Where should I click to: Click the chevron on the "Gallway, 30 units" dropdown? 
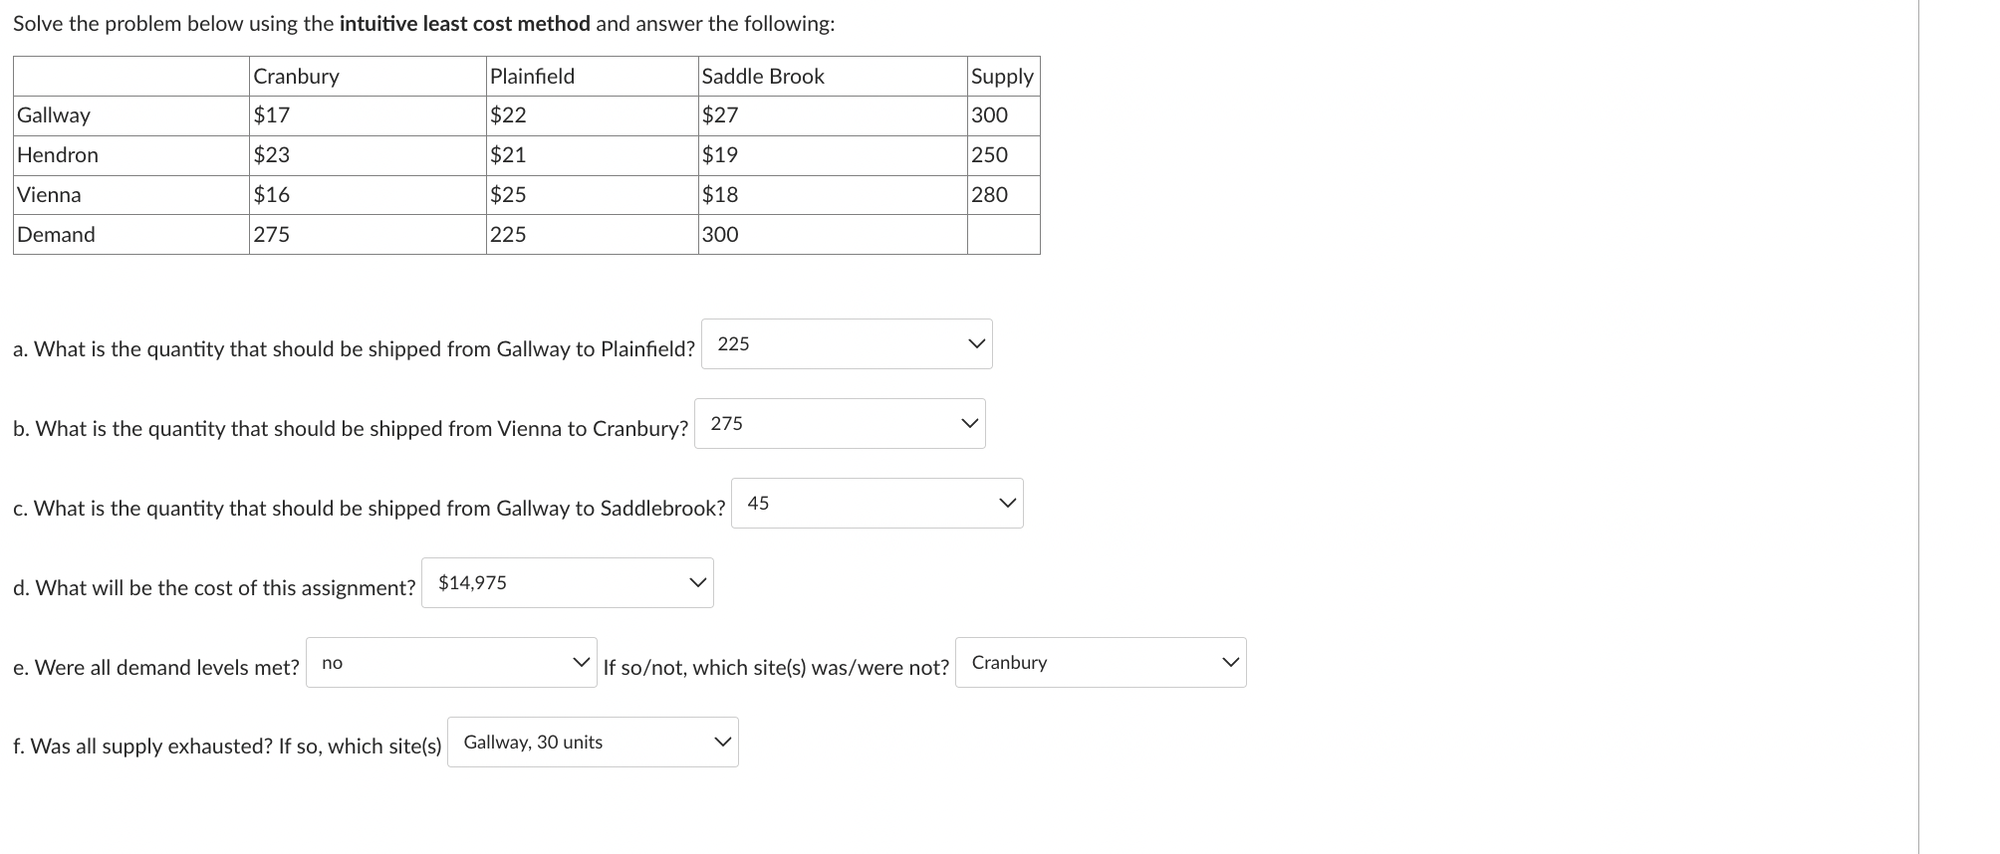pos(723,742)
